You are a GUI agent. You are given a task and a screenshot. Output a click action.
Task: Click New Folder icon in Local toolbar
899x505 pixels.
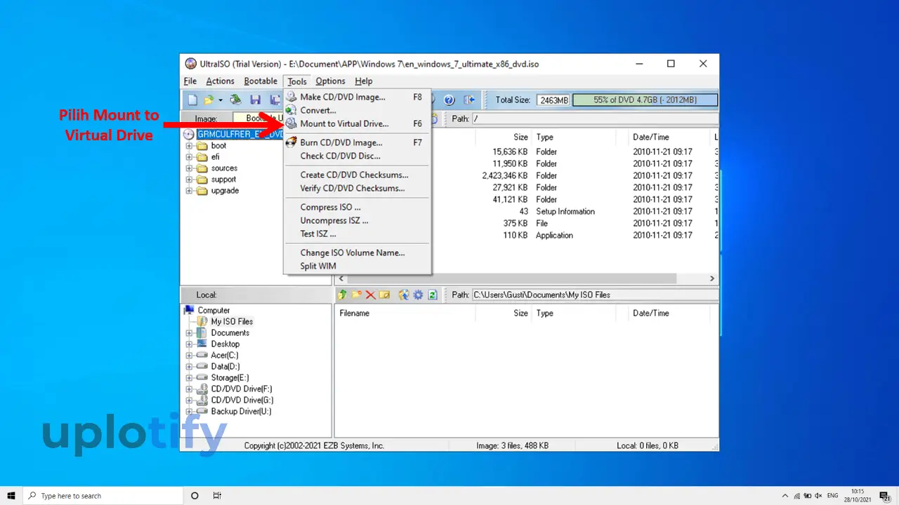coord(357,295)
